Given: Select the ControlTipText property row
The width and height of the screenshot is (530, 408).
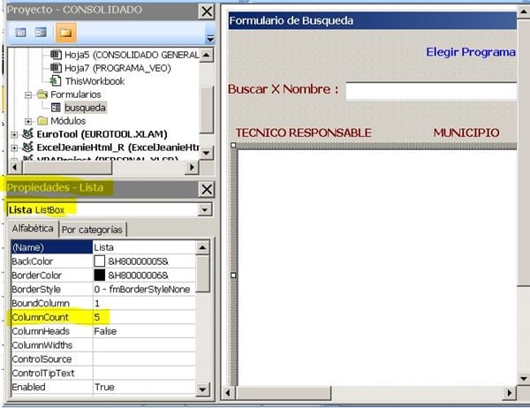Looking at the screenshot, I should click(x=103, y=374).
